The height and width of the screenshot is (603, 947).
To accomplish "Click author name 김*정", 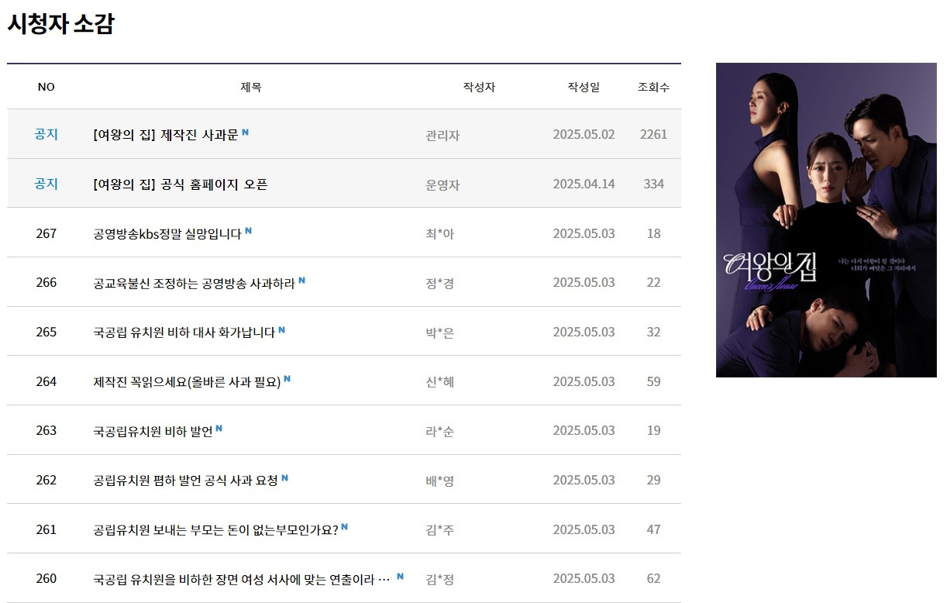I will pyautogui.click(x=440, y=580).
